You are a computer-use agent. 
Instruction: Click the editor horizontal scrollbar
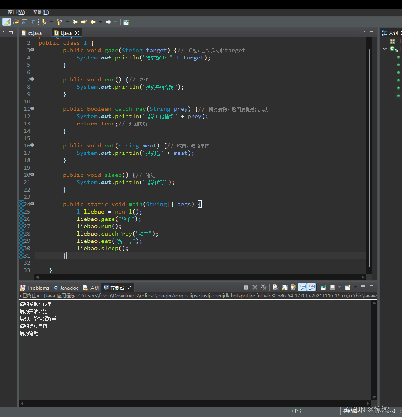[x=200, y=277]
